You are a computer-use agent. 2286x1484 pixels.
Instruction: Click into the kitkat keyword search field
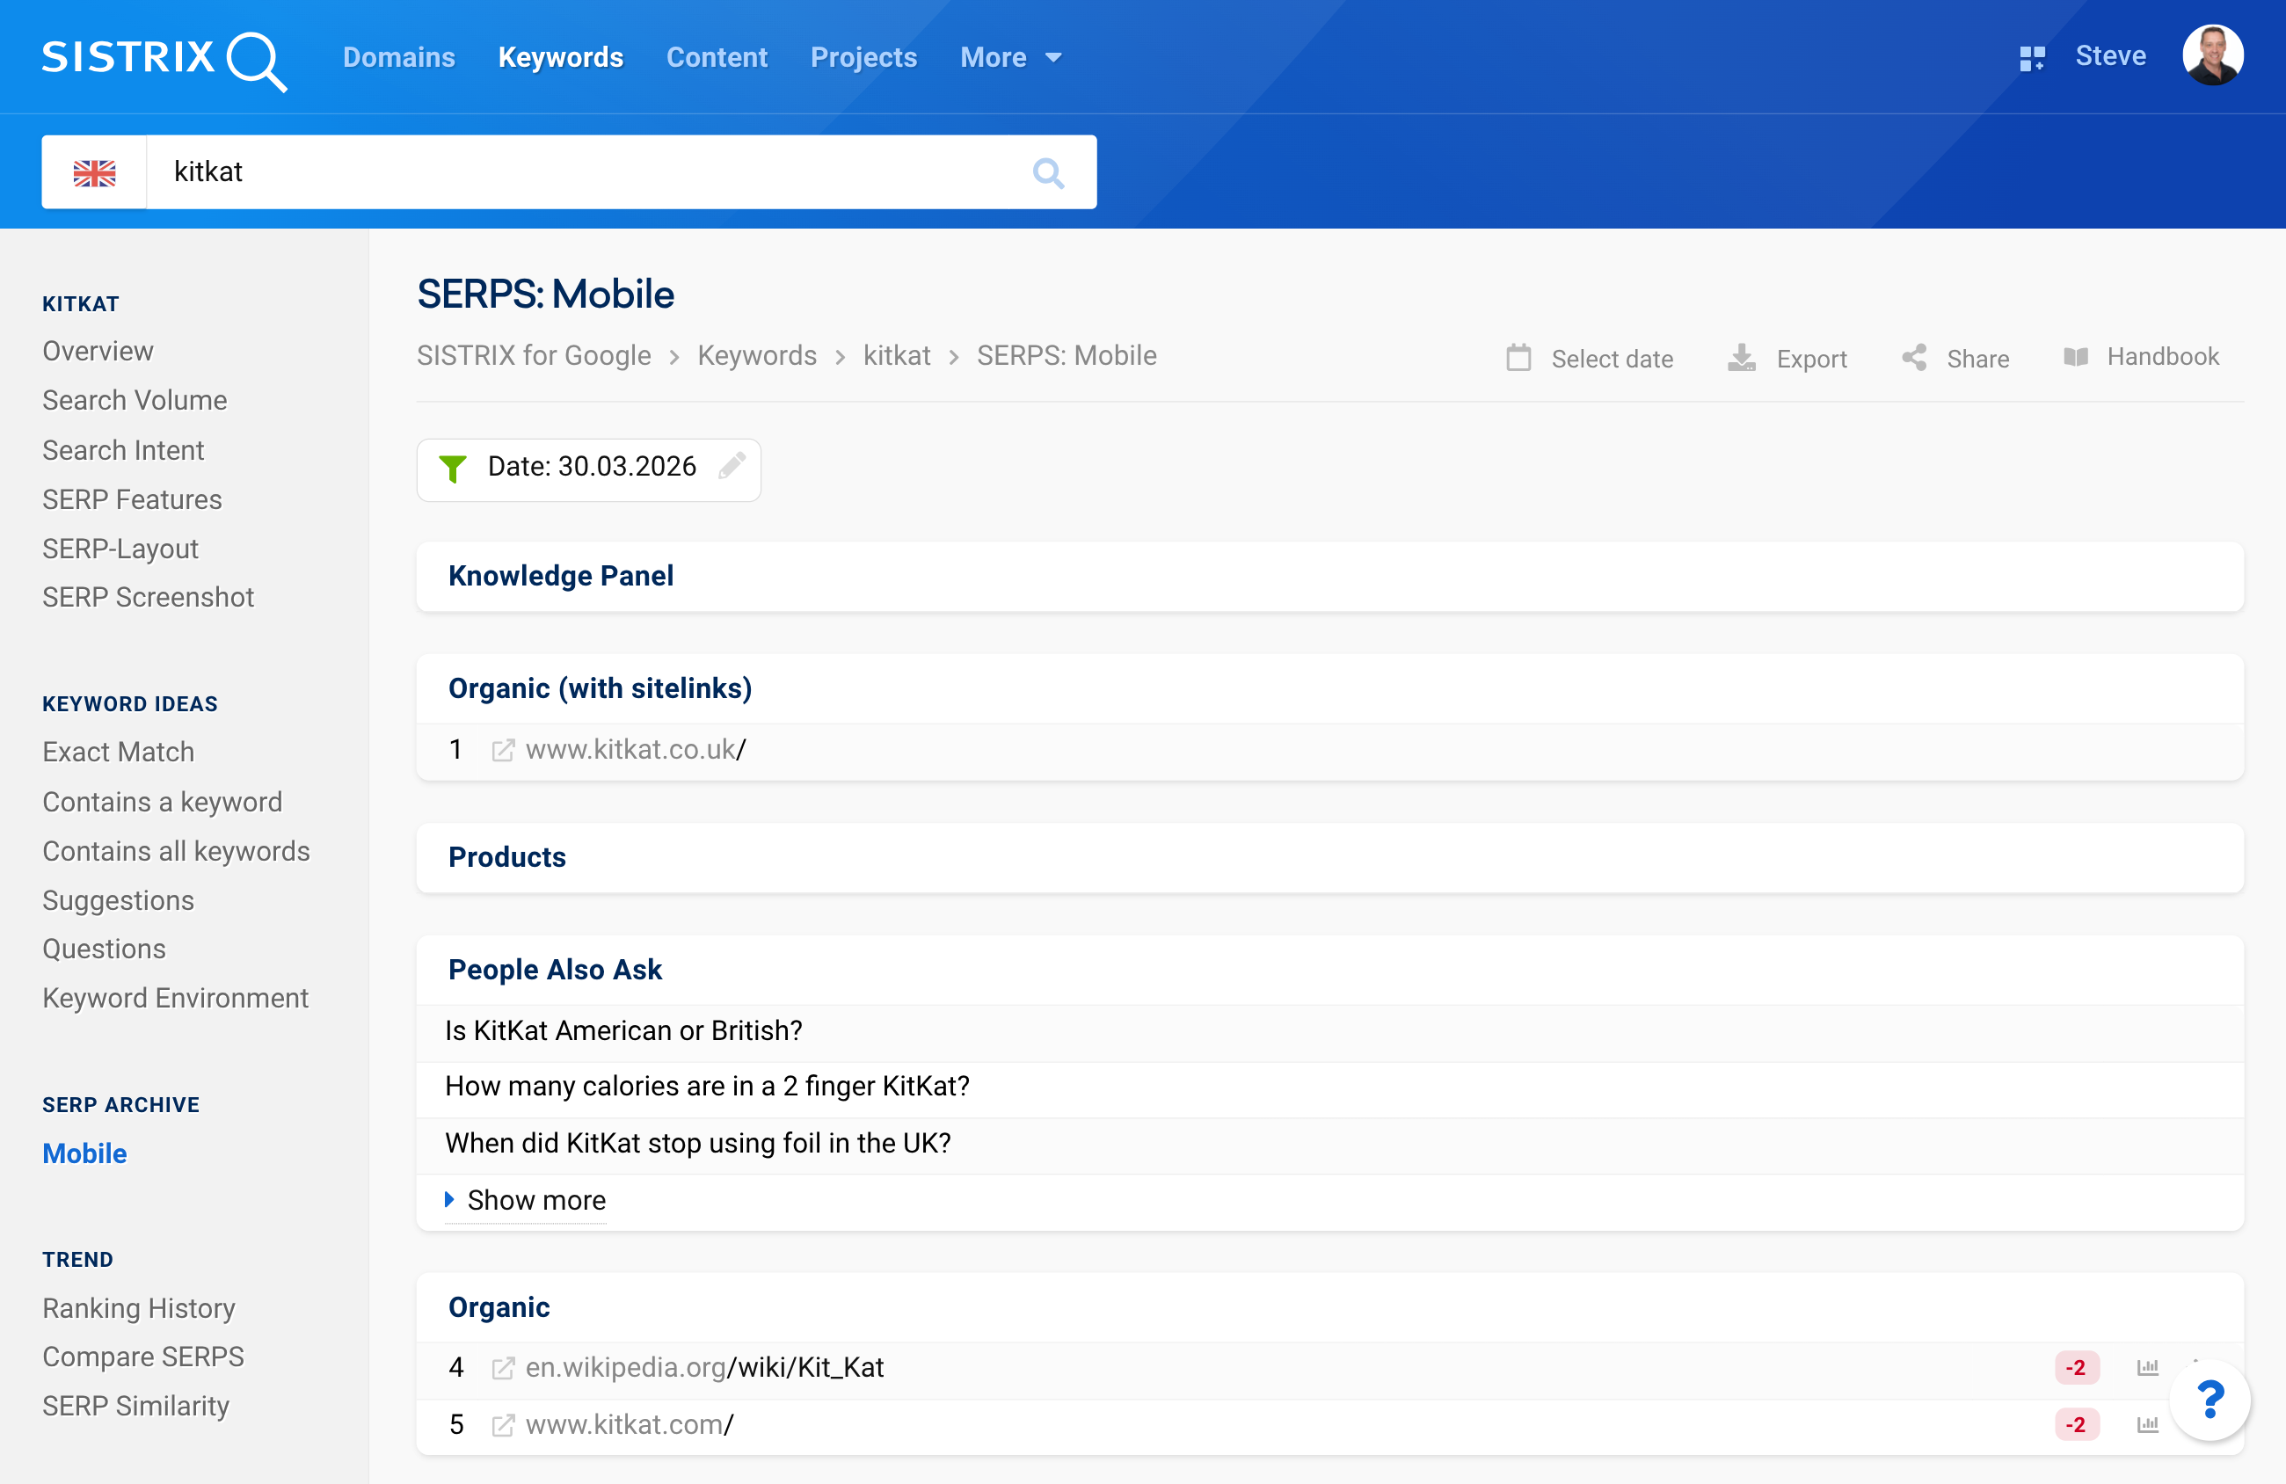click(576, 173)
